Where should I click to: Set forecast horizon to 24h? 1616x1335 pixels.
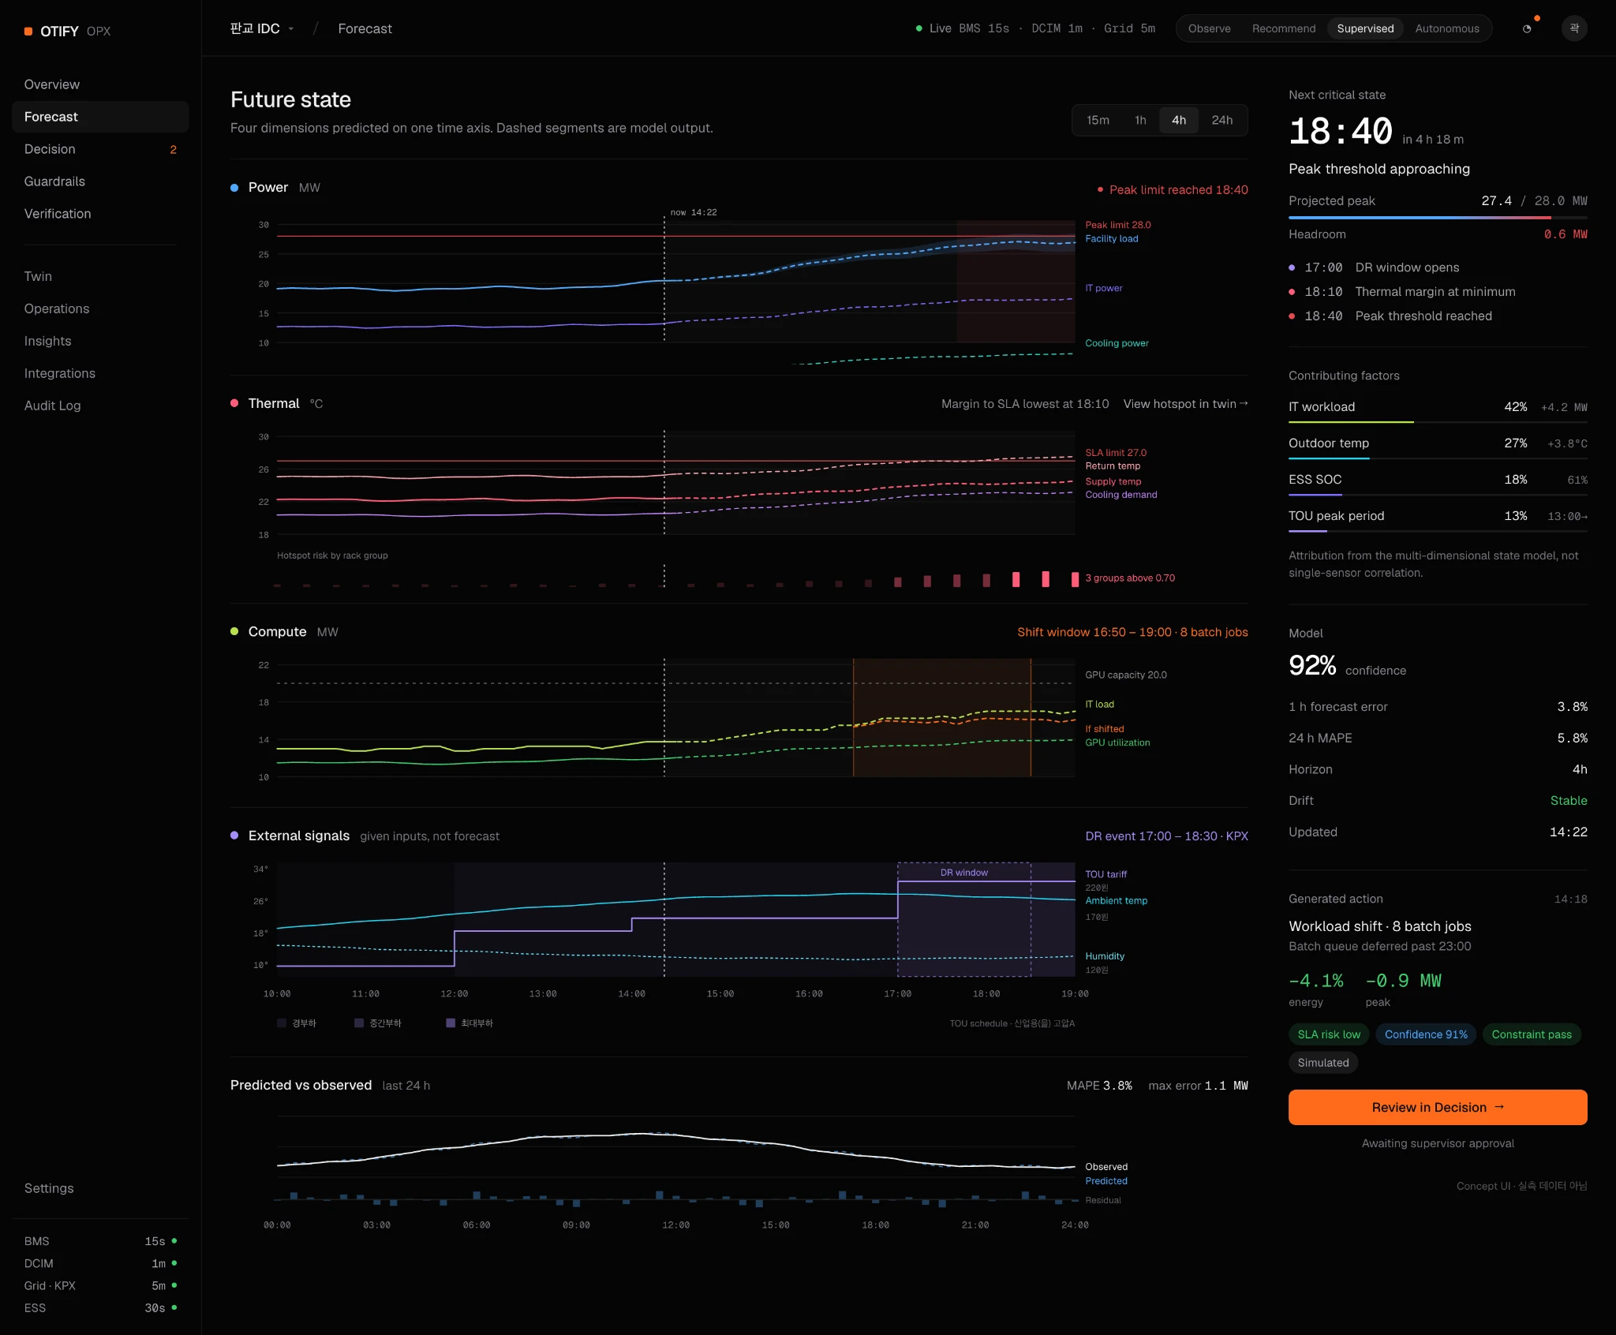[x=1221, y=120]
